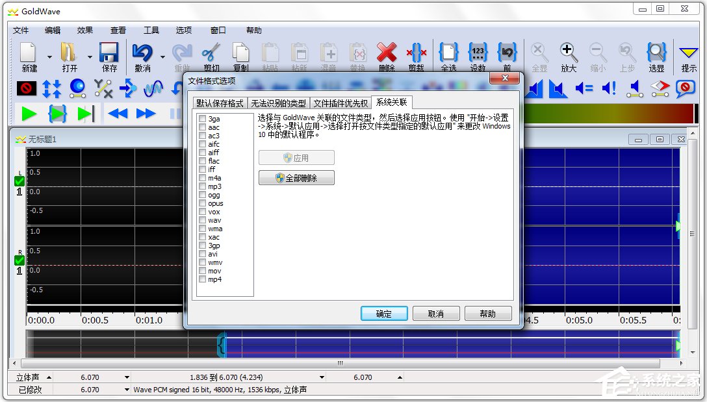Viewport: 707px width, 402px height.
Task: Open dropdown arrow next to 撤消
Action: tap(162, 57)
